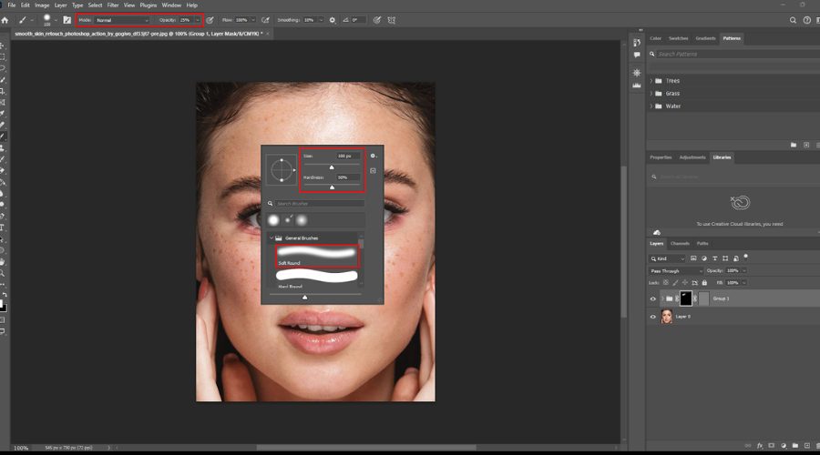Open the Image menu

[x=42, y=5]
